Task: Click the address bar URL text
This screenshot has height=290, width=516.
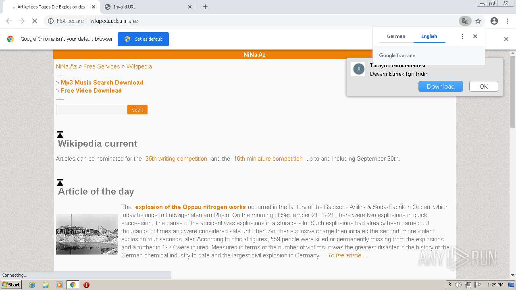Action: tap(114, 21)
